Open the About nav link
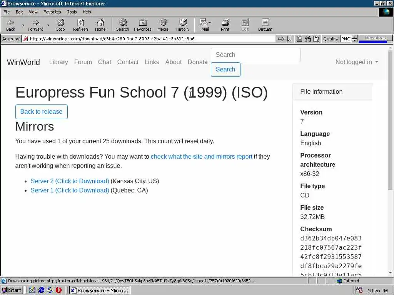 click(x=174, y=62)
